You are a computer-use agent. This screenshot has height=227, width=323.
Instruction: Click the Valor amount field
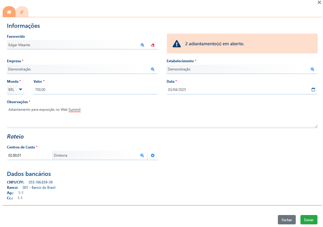tap(96, 89)
